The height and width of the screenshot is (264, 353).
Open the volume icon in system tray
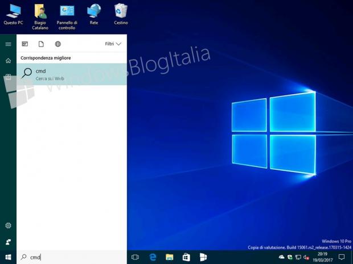tap(306, 257)
